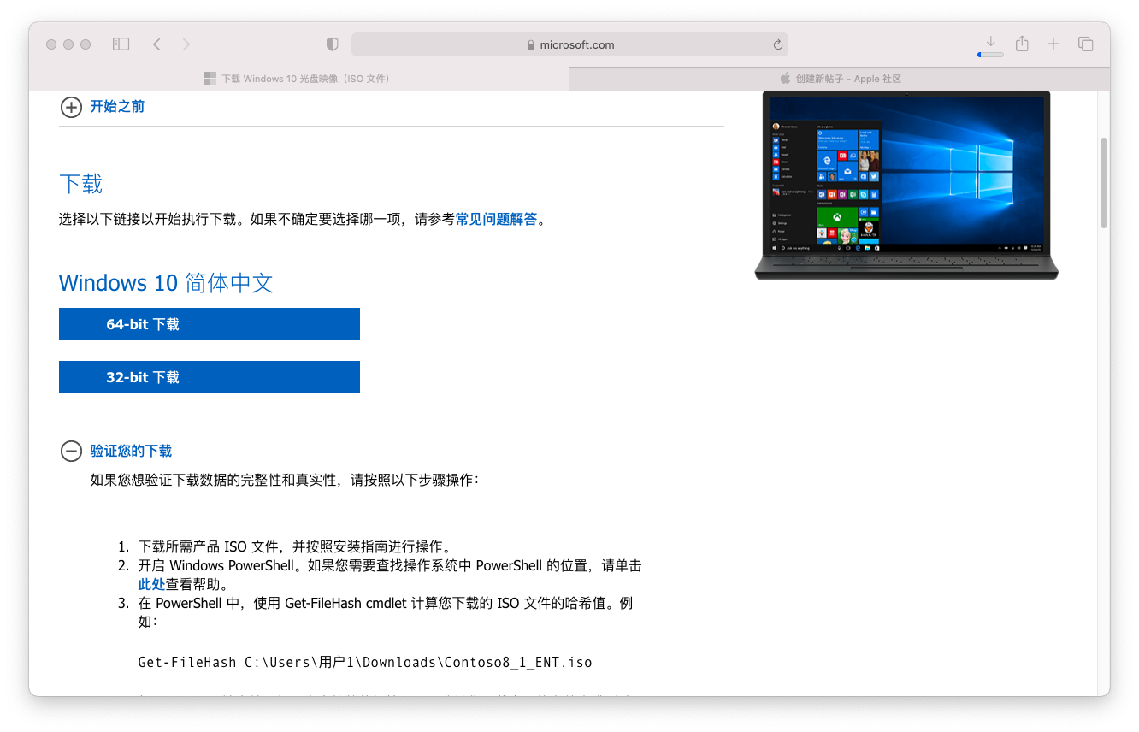1139x732 pixels.
Task: Expand the 开始之前 section plus icon
Action: pyautogui.click(x=71, y=107)
